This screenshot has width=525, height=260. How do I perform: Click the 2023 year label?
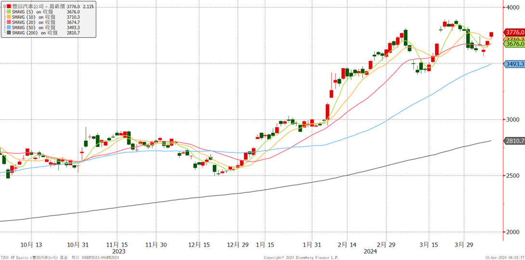118,251
